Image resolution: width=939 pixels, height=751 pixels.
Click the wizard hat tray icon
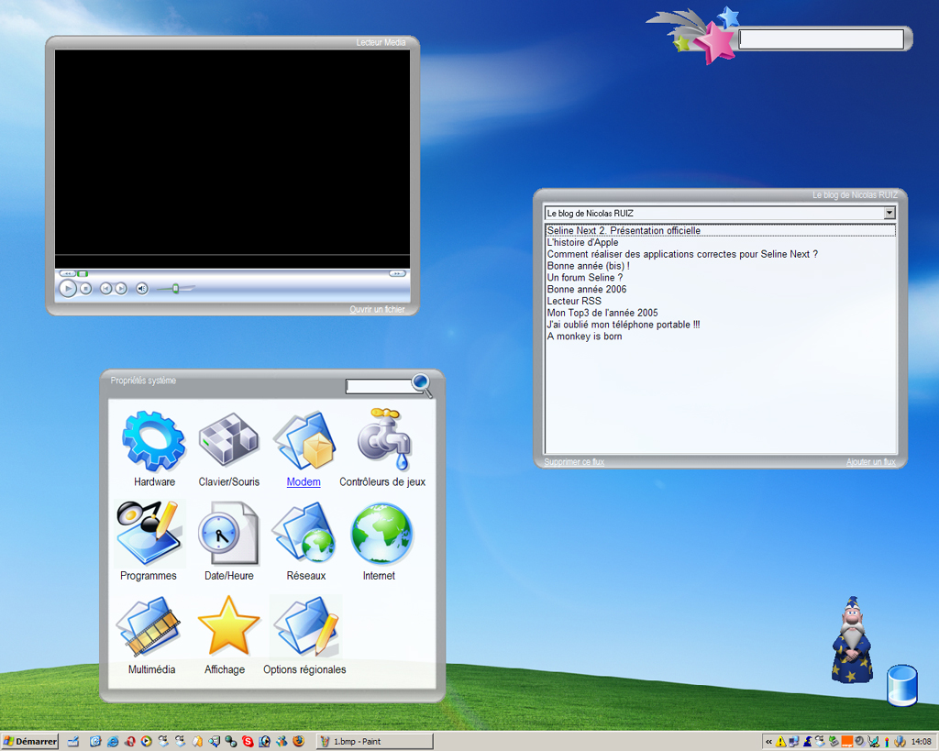(x=807, y=742)
